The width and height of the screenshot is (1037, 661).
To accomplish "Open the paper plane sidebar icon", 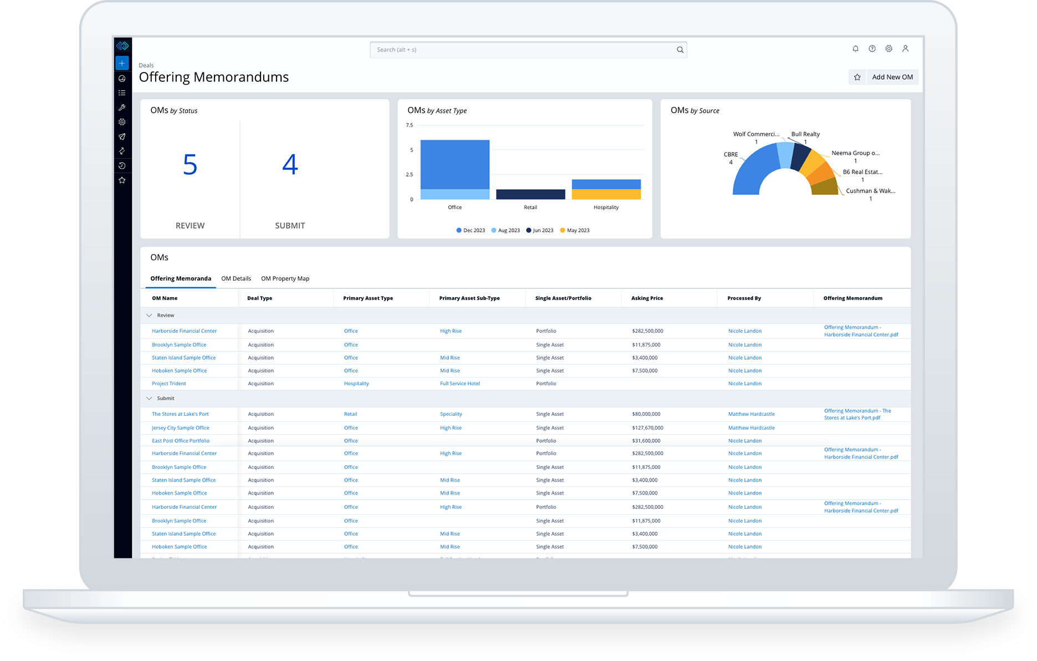I will coord(122,136).
